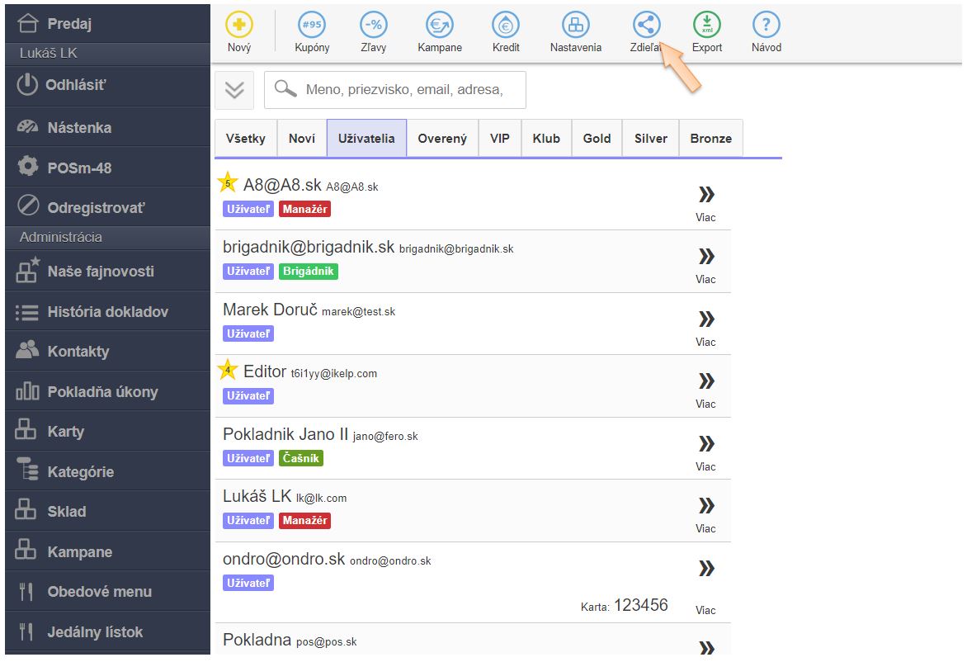
Task: Open the Kupóny coupons icon
Action: point(312,25)
